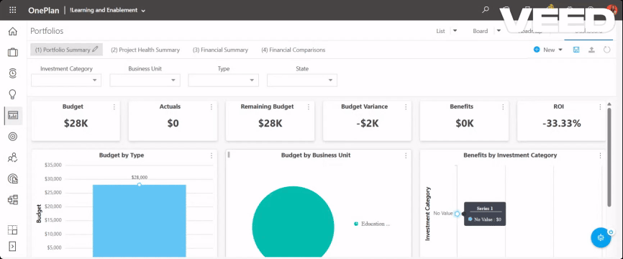The image size is (623, 259).
Task: Open the chatbot assistant bubble button
Action: [x=601, y=237]
